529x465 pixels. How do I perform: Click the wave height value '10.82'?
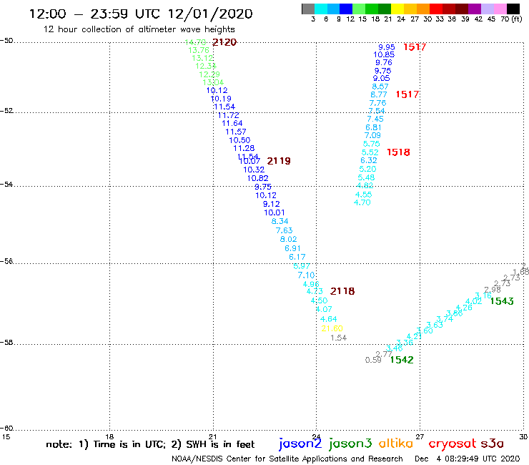point(258,178)
